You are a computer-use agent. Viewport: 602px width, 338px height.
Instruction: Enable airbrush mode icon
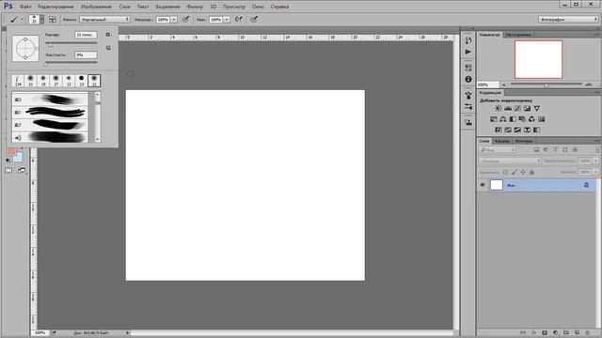point(239,19)
